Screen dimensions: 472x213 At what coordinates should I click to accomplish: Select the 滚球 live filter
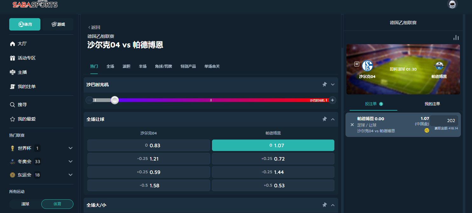click(x=25, y=204)
